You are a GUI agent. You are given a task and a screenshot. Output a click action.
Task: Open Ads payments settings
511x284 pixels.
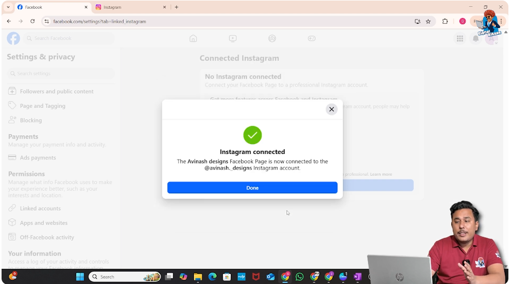point(61,158)
